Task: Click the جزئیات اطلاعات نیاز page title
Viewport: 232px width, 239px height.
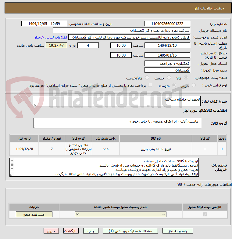Action: [x=209, y=8]
